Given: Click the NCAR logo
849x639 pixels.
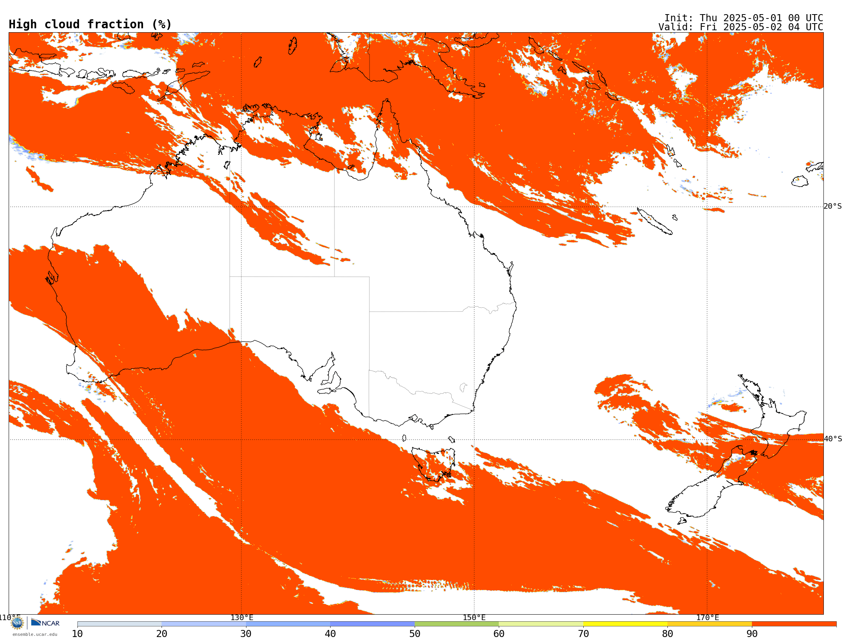Looking at the screenshot, I should 45,622.
